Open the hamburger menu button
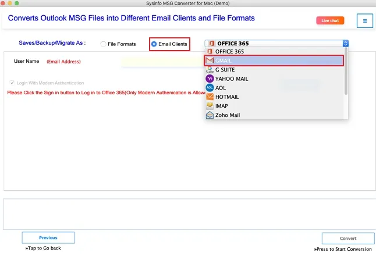Screen dimensions: 376x256 (x=365, y=21)
